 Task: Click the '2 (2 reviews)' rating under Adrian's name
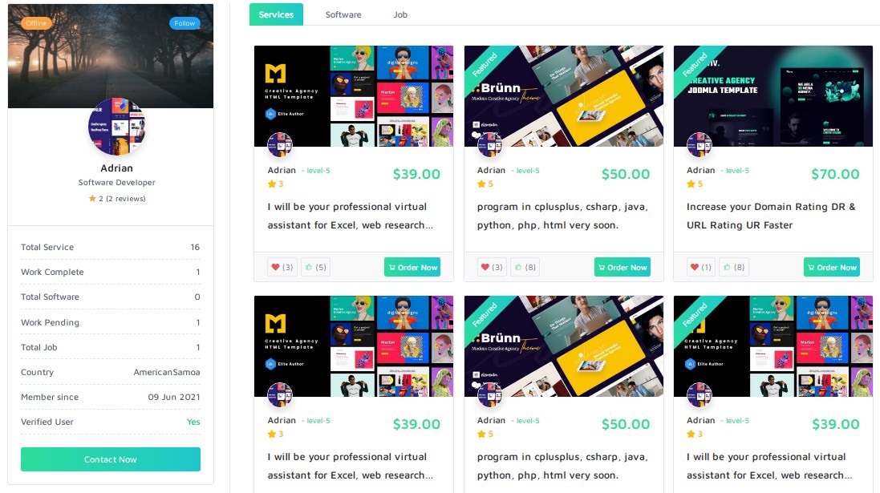pos(117,199)
